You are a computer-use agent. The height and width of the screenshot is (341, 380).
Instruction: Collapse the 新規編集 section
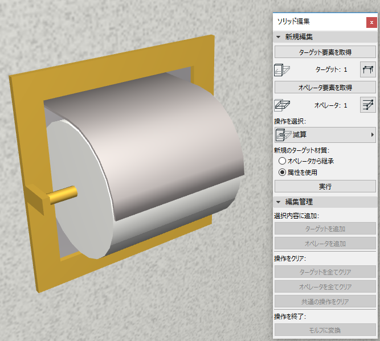click(x=278, y=37)
